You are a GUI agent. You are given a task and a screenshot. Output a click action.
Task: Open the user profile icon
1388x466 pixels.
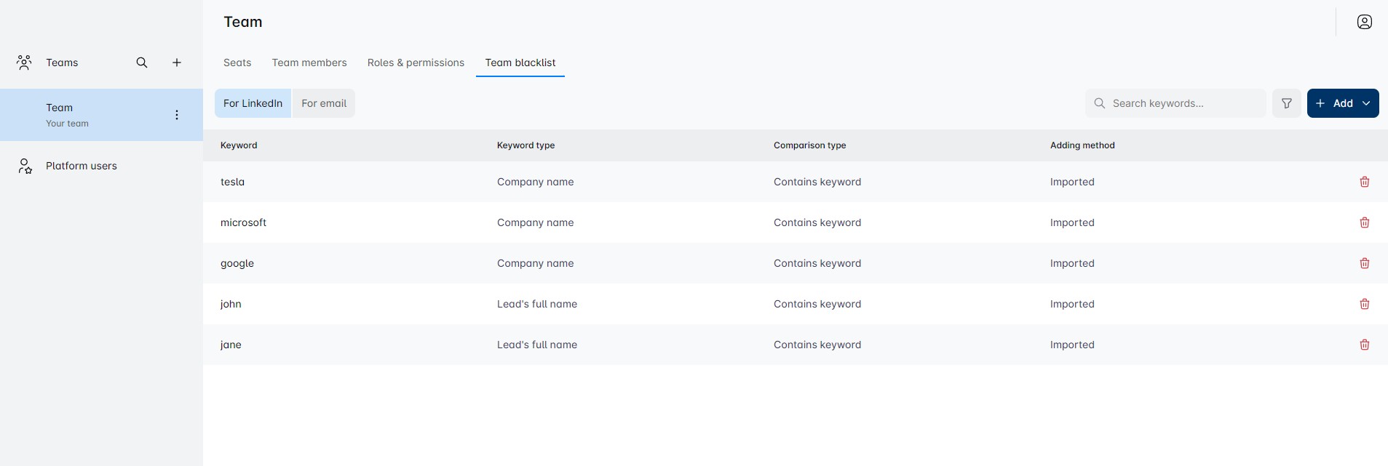[x=1364, y=22]
